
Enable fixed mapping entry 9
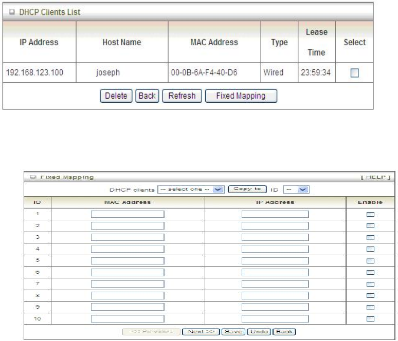[x=370, y=307]
